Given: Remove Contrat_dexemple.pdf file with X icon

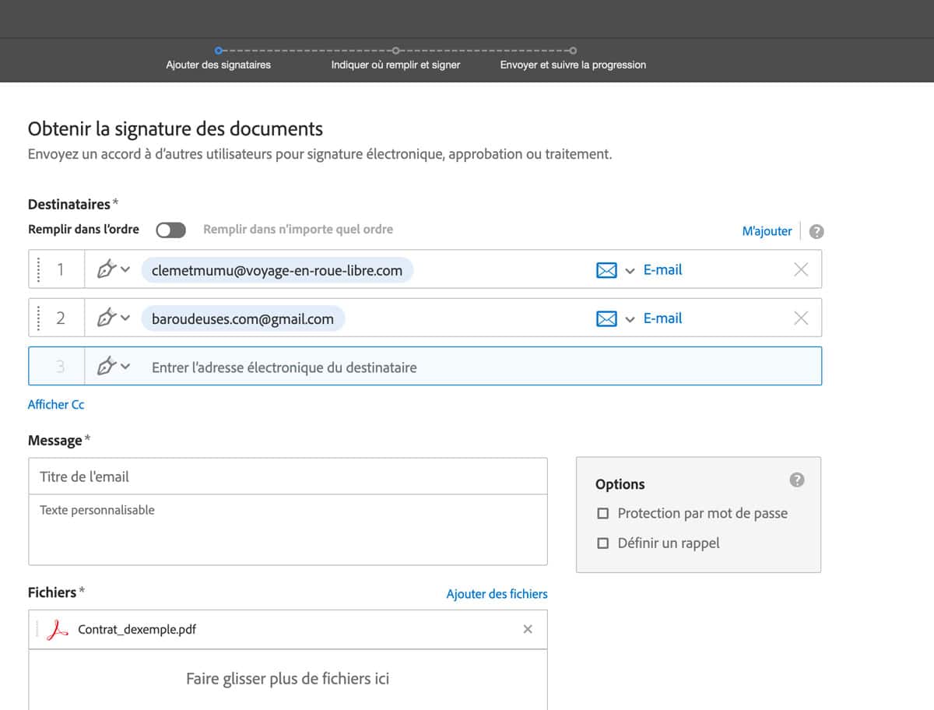Looking at the screenshot, I should click(x=528, y=629).
